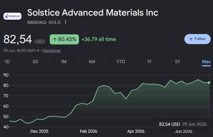
Task: Select the 5Y time range
Action: point(177,62)
